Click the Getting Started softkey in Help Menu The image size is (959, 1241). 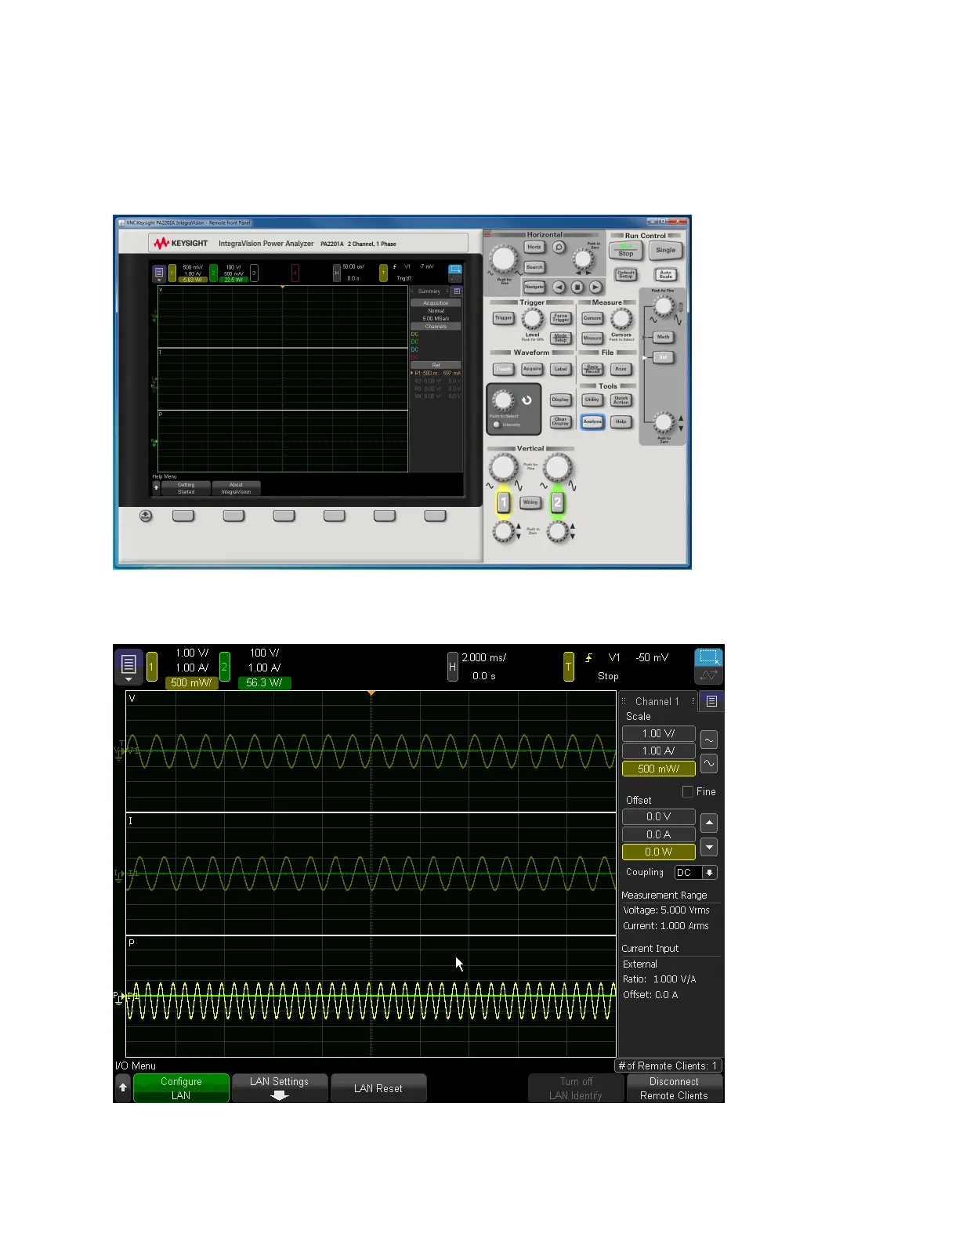pyautogui.click(x=186, y=488)
